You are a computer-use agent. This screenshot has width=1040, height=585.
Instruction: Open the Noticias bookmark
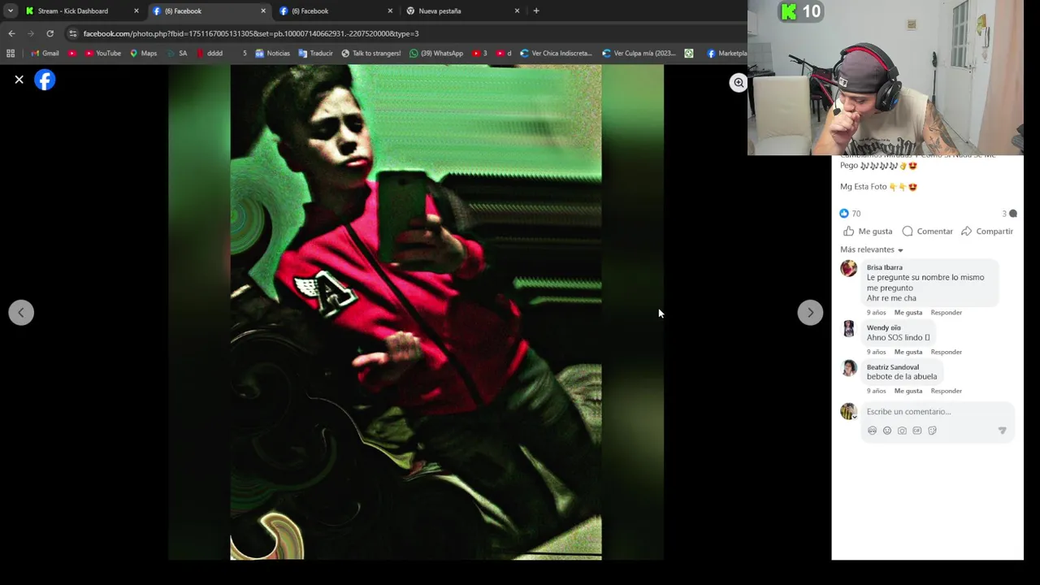click(x=272, y=54)
